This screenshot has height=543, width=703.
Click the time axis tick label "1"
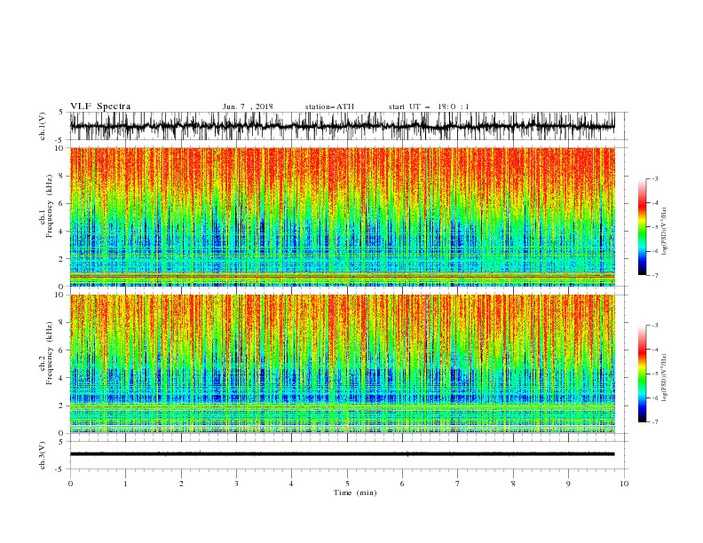pyautogui.click(x=125, y=484)
